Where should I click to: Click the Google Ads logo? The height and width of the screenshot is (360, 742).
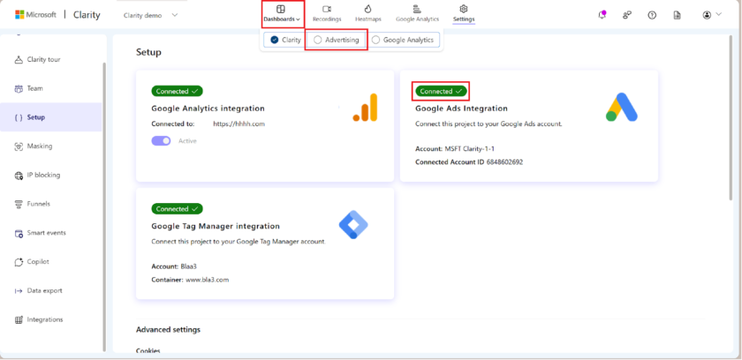pos(621,107)
